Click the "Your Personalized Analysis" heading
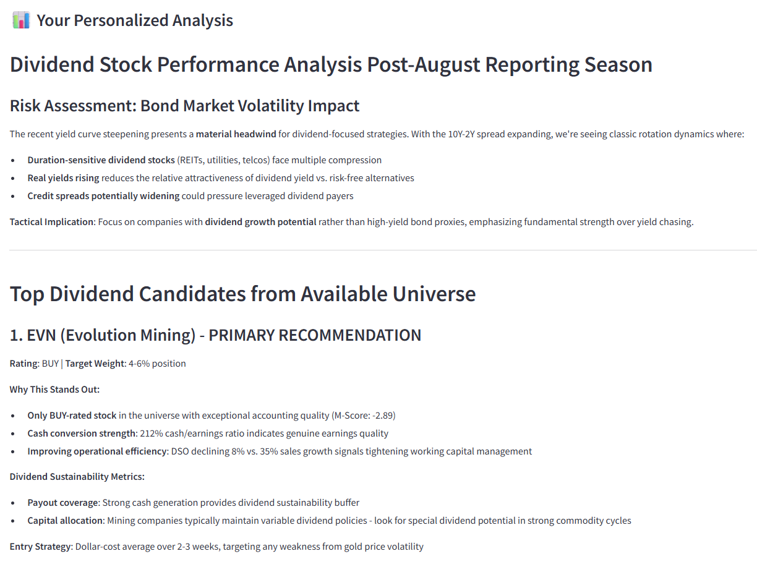 (134, 20)
